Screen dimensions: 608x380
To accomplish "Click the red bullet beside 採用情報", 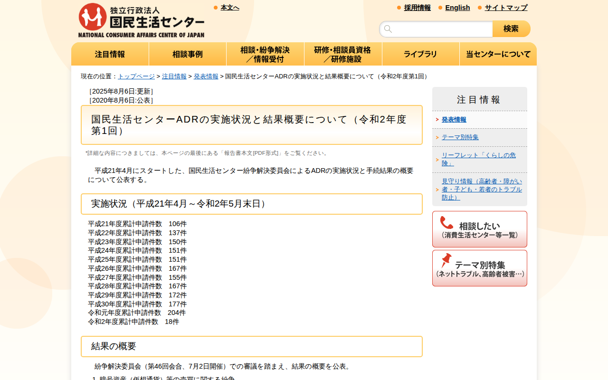I will 398,8.
